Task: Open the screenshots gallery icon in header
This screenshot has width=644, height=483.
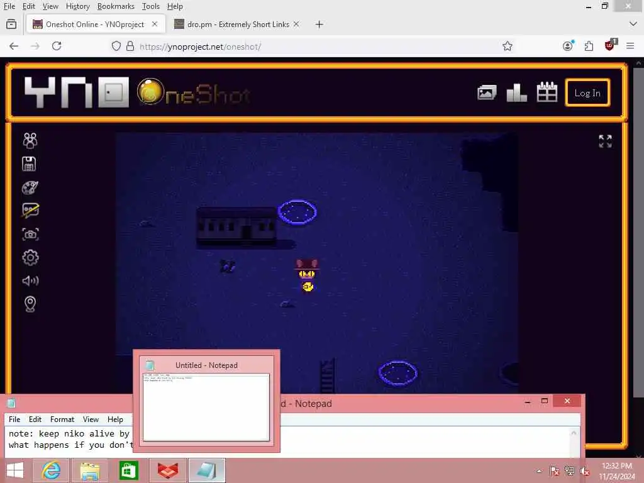Action: coord(487,92)
